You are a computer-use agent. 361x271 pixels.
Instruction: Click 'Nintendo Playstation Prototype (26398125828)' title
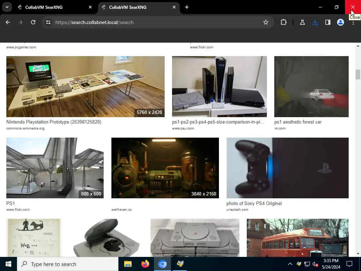coord(54,122)
